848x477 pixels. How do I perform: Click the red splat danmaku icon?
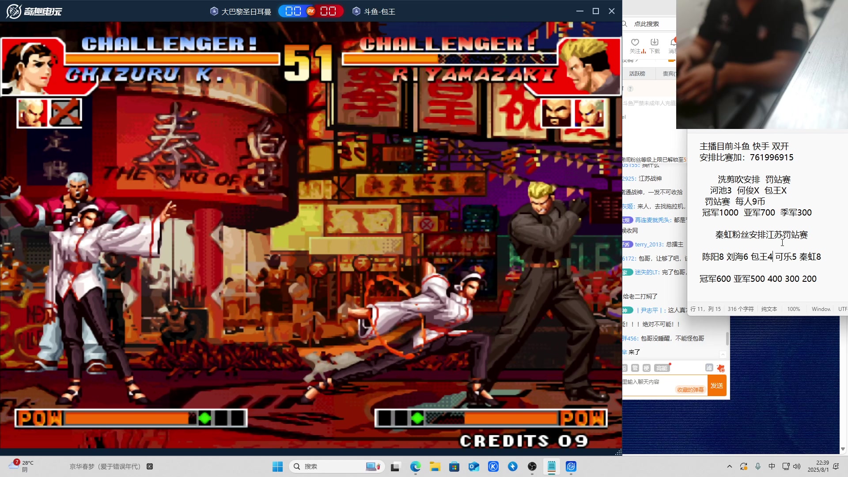721,368
